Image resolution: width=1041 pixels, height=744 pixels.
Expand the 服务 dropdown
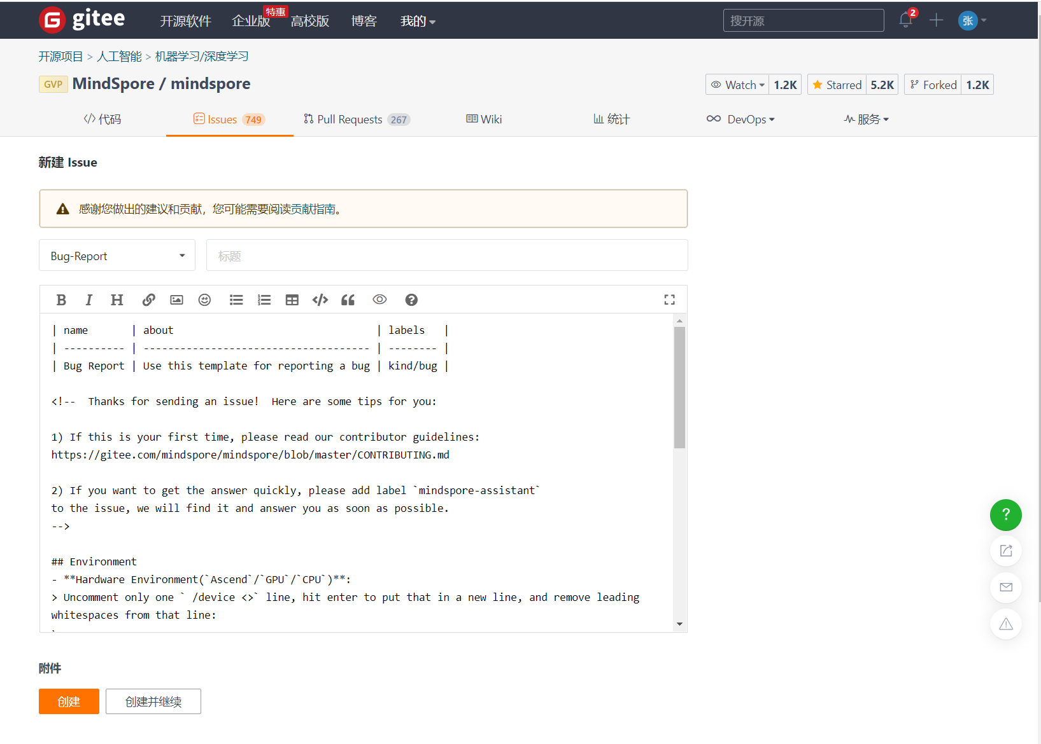pyautogui.click(x=866, y=119)
